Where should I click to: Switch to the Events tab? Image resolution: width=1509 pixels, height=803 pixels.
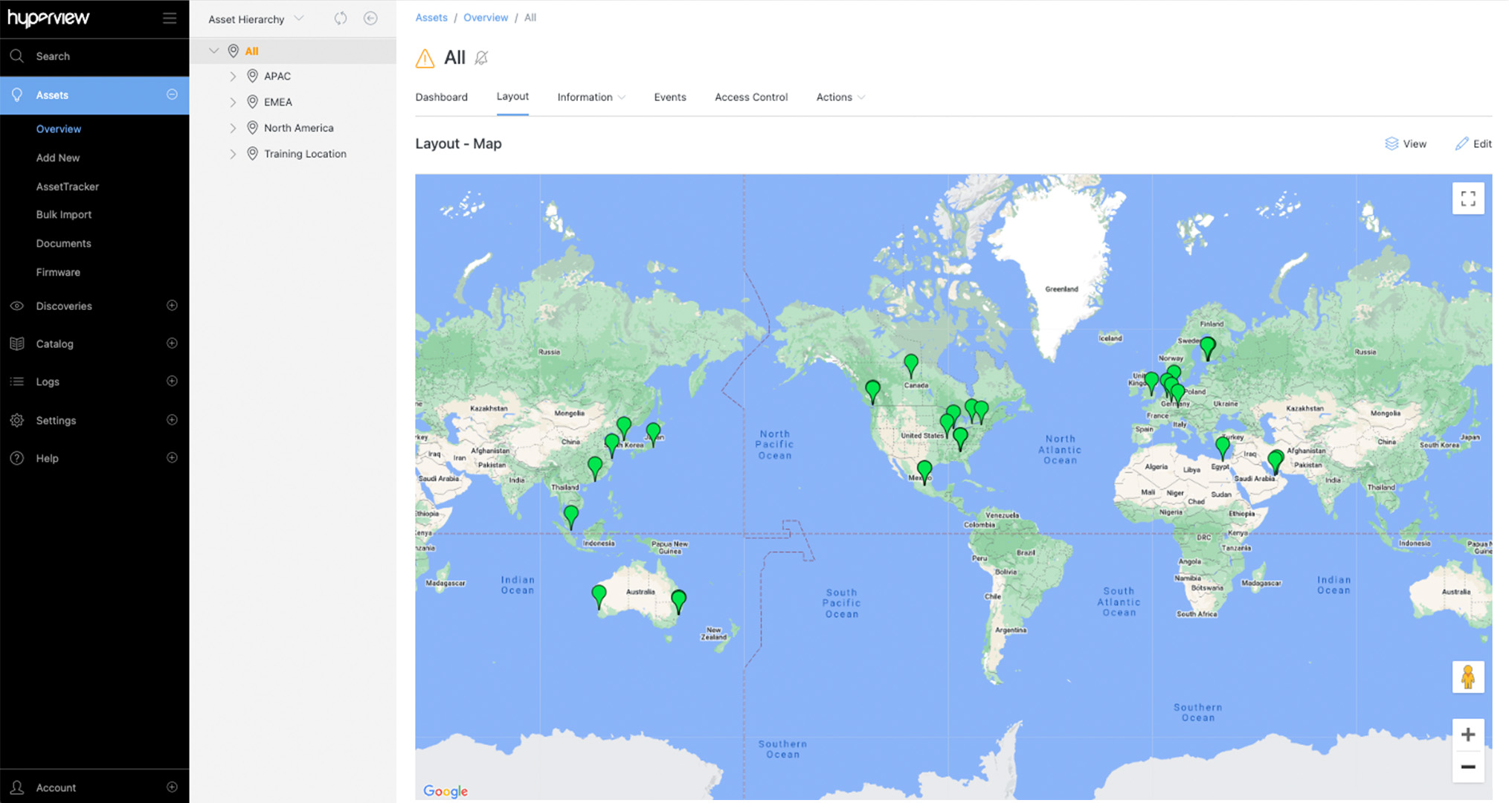coord(670,97)
